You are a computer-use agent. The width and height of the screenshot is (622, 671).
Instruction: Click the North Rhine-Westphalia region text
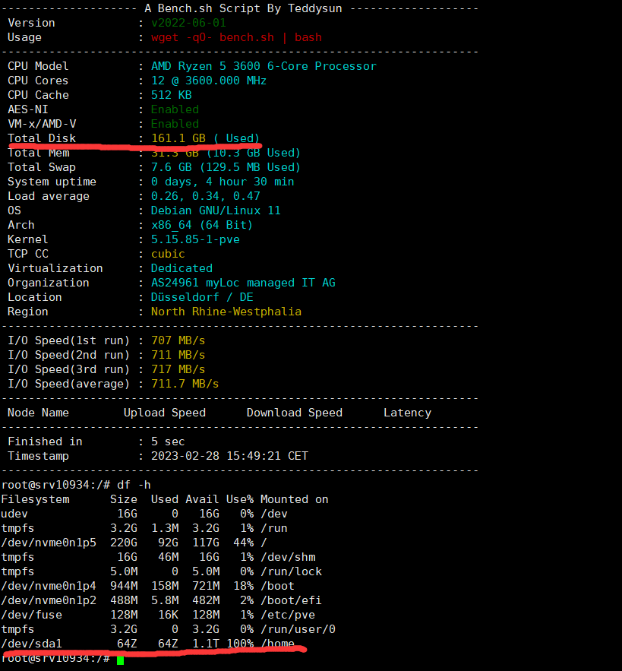226,312
